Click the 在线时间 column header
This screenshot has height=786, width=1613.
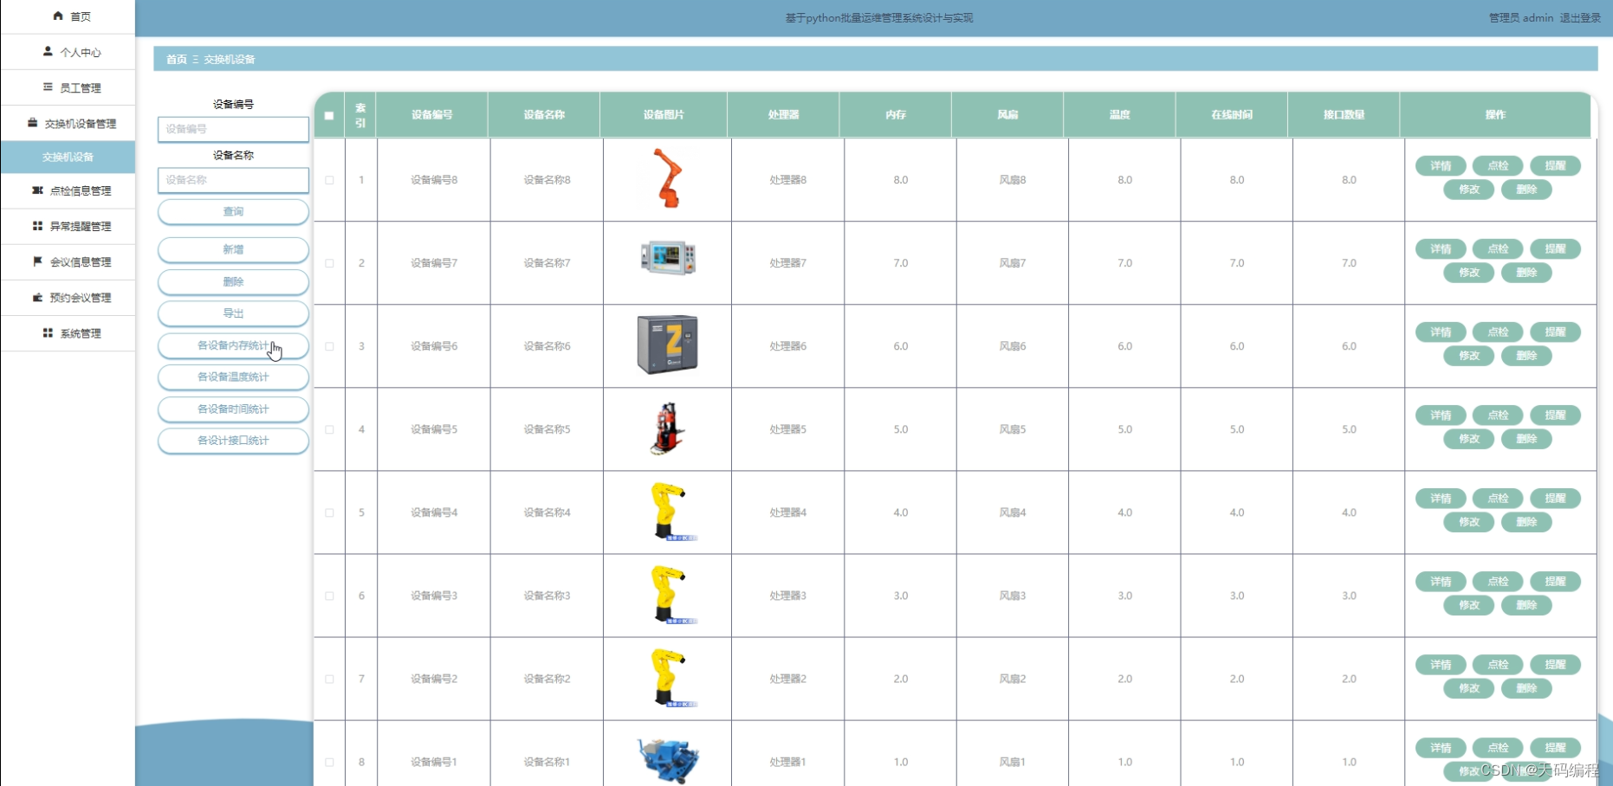1231,114
